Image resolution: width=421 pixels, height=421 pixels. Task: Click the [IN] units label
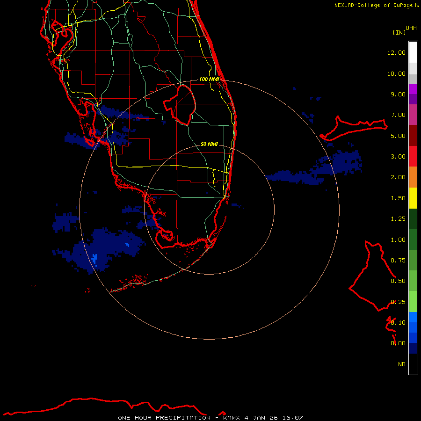399,32
